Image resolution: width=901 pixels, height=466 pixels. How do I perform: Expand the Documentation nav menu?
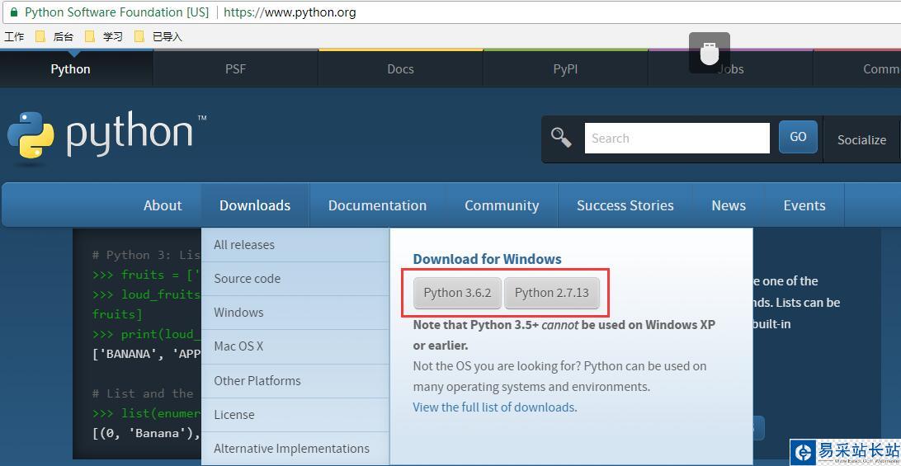[377, 205]
